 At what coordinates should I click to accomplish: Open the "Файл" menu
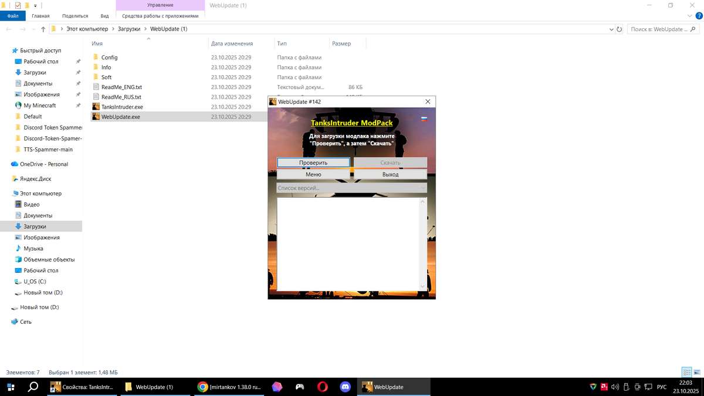point(13,16)
